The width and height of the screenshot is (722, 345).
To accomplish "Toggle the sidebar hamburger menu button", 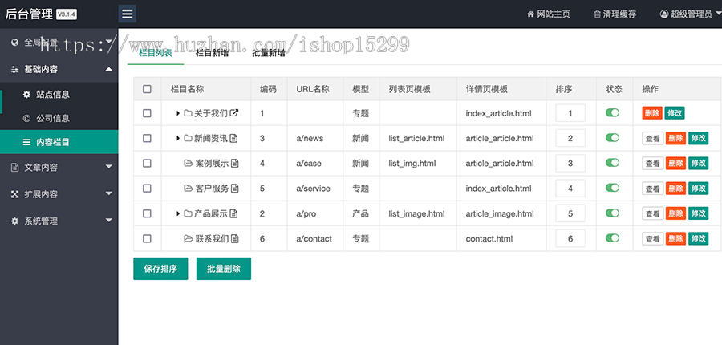I will [x=127, y=14].
